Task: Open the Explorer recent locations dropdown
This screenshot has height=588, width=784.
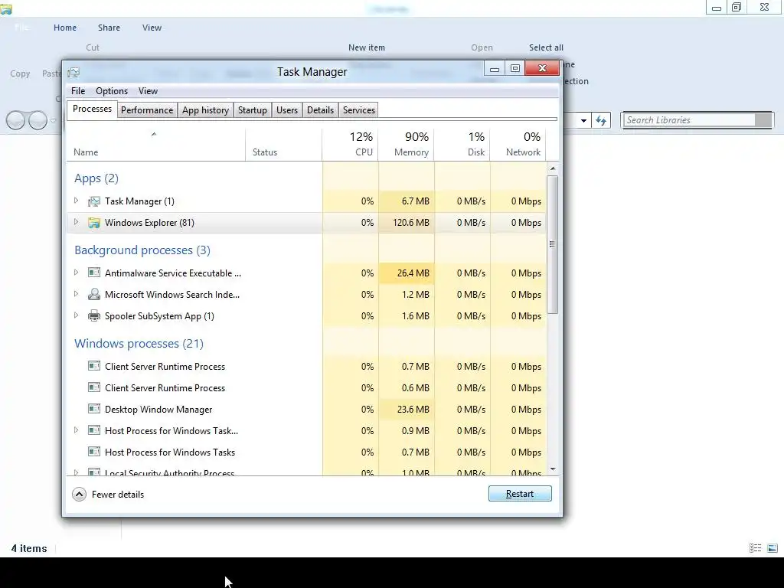Action: pyautogui.click(x=54, y=120)
